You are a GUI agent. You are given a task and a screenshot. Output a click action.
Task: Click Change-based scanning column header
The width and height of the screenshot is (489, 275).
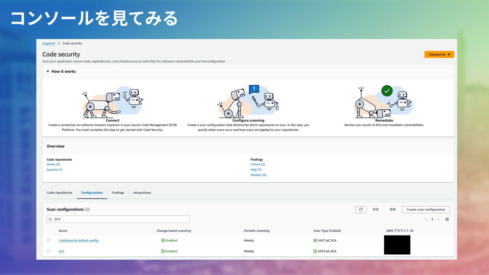pyautogui.click(x=174, y=231)
